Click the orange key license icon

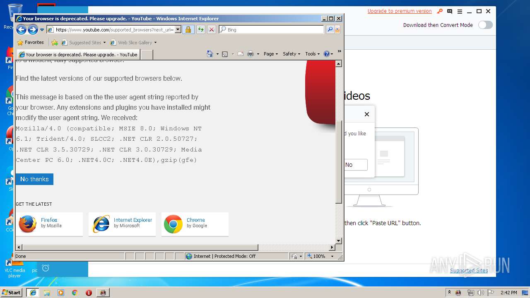[x=440, y=11]
